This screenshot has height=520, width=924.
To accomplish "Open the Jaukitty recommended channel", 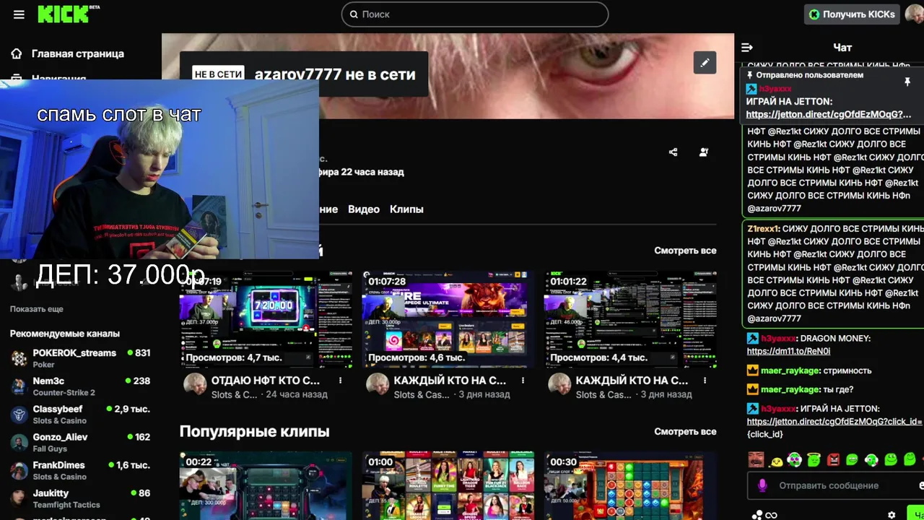I will click(81, 499).
